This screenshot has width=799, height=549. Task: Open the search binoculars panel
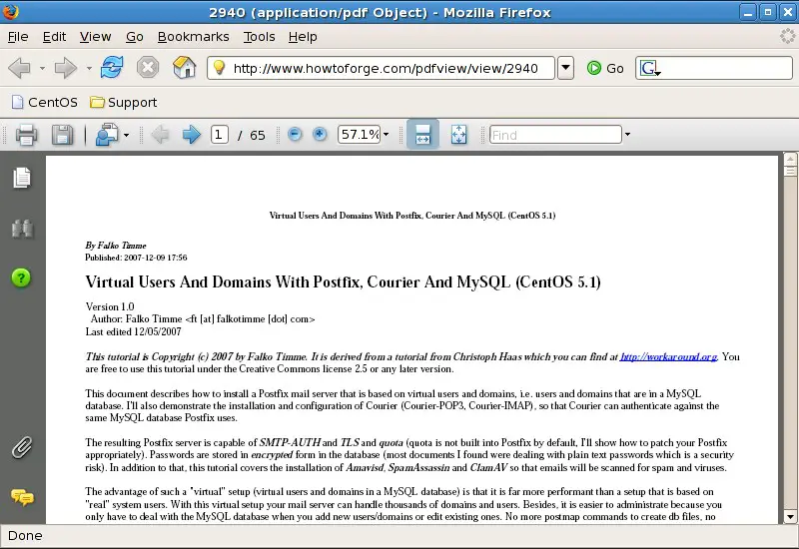pos(22,229)
